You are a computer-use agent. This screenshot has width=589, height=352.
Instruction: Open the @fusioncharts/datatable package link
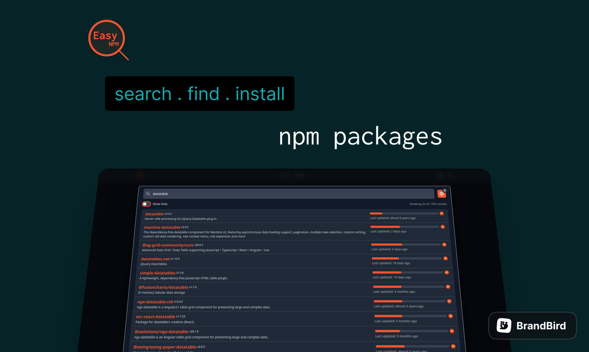point(163,287)
